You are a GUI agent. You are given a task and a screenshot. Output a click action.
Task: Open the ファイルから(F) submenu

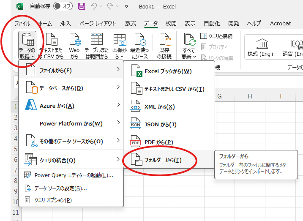point(71,70)
